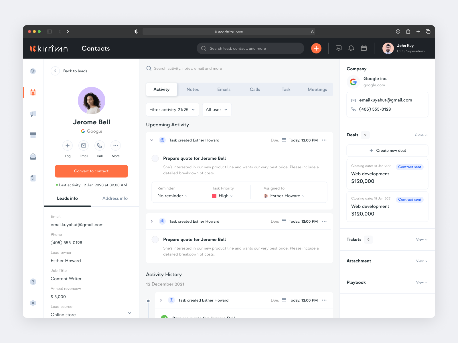The image size is (458, 343).
Task: Open the megaphone campaigns icon in sidebar
Action: [33, 113]
